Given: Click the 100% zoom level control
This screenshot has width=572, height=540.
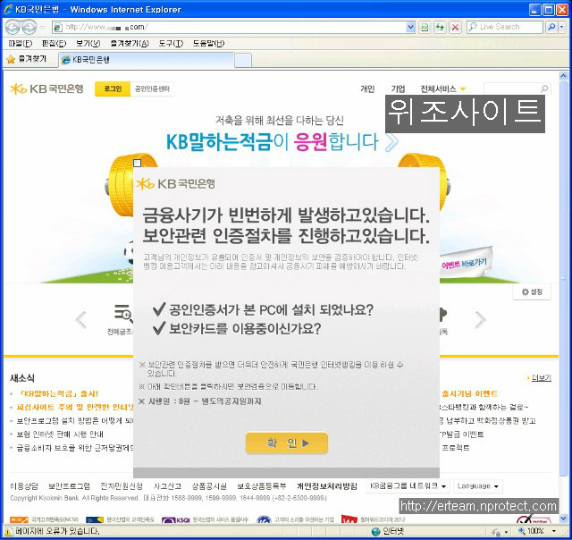Looking at the screenshot, I should click(x=536, y=531).
